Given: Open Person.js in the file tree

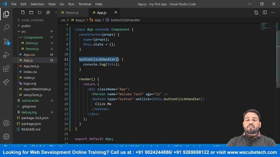Looking at the screenshot, I should [x=32, y=49].
